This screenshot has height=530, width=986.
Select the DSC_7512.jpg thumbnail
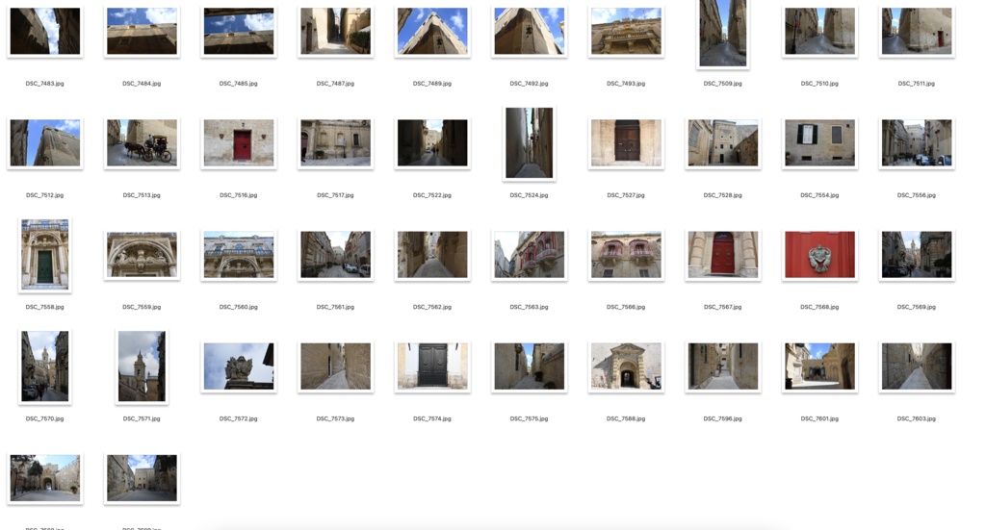(44, 142)
